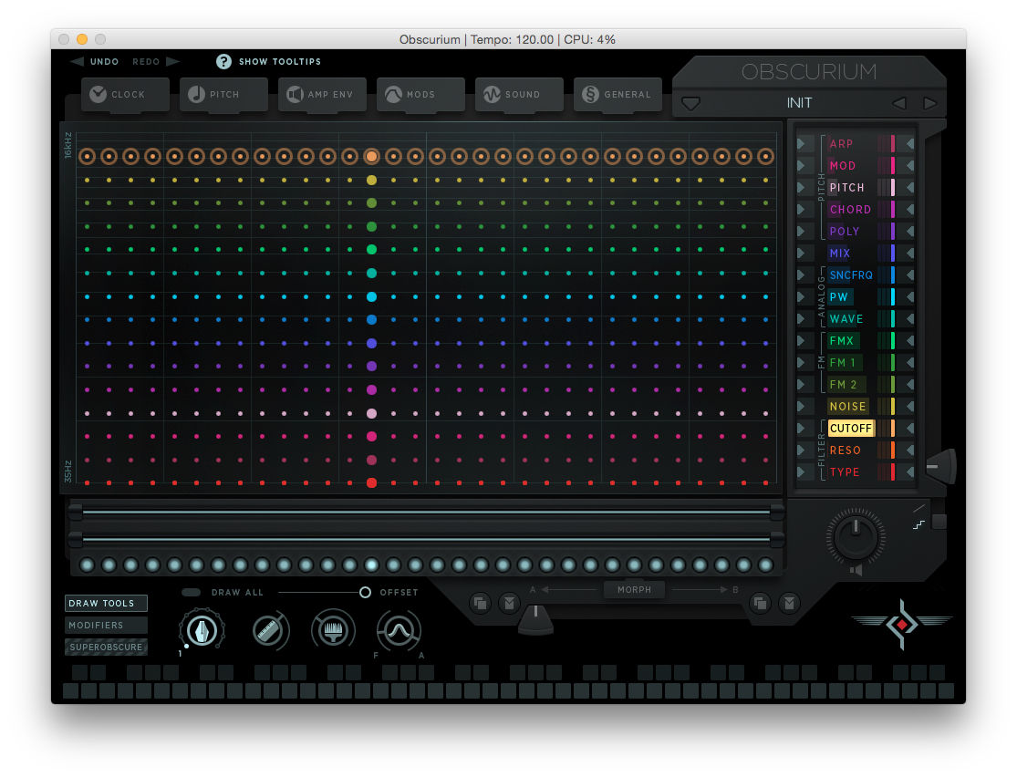The width and height of the screenshot is (1017, 777).
Task: Toggle the last step button in the bottom row
Action: pos(766,565)
